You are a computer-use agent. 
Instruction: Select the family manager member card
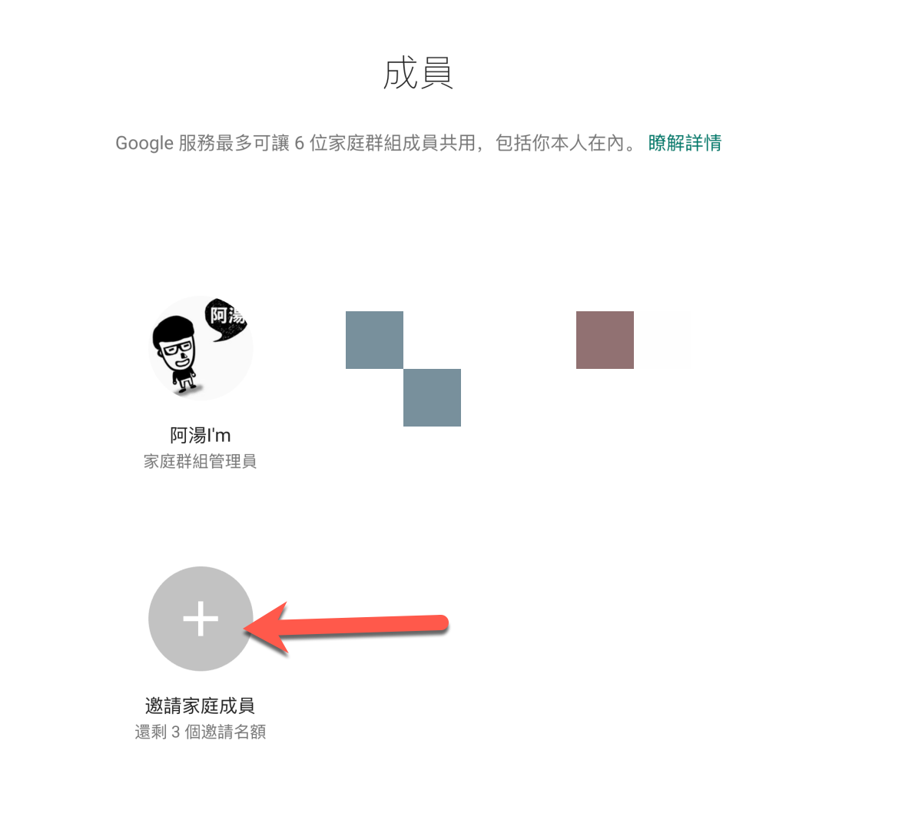[201, 383]
